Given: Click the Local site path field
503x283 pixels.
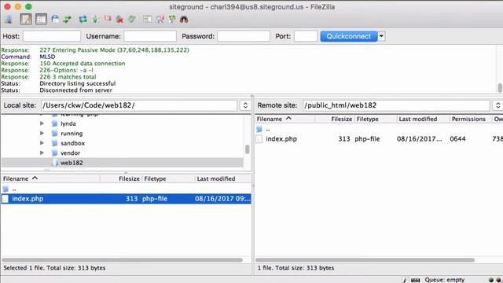Looking at the screenshot, I should point(139,105).
